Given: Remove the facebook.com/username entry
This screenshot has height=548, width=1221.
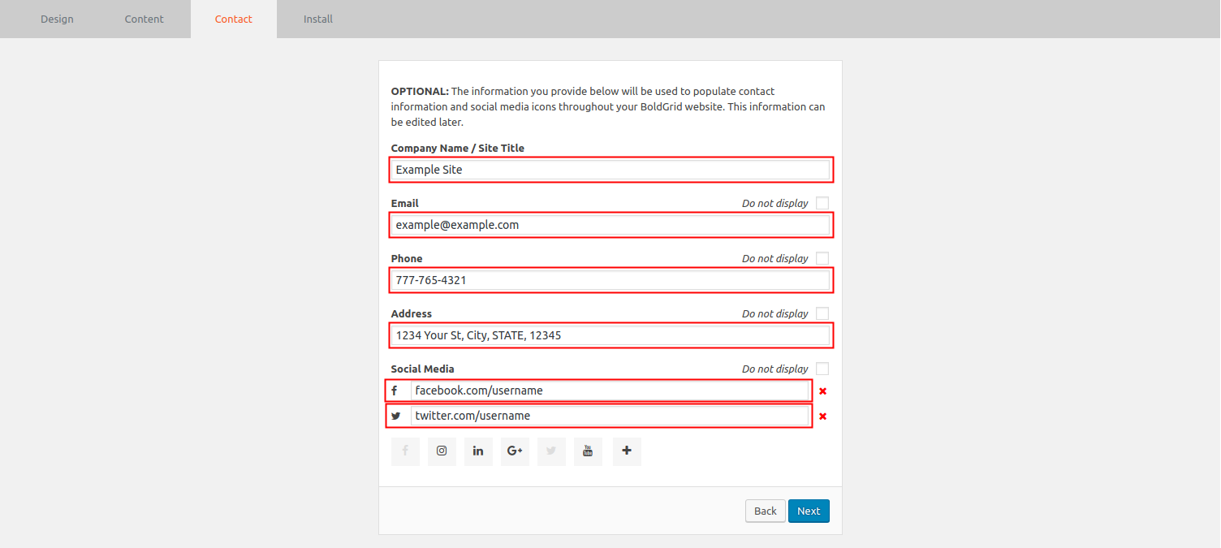Looking at the screenshot, I should click(x=822, y=391).
